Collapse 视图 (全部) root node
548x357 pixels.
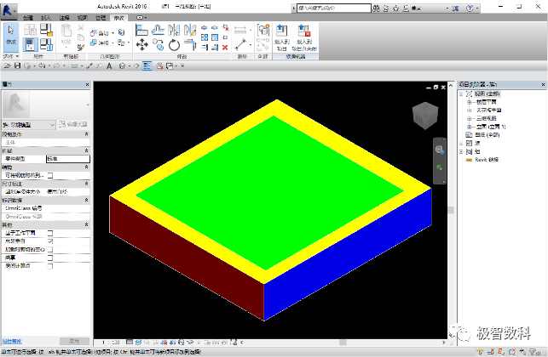[x=461, y=93]
